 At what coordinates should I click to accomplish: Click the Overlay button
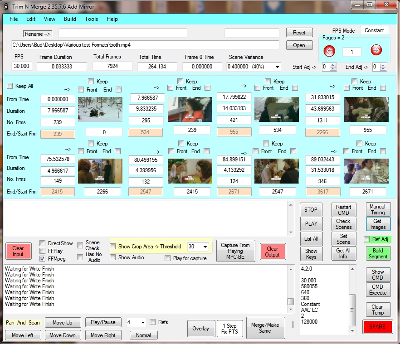201,329
